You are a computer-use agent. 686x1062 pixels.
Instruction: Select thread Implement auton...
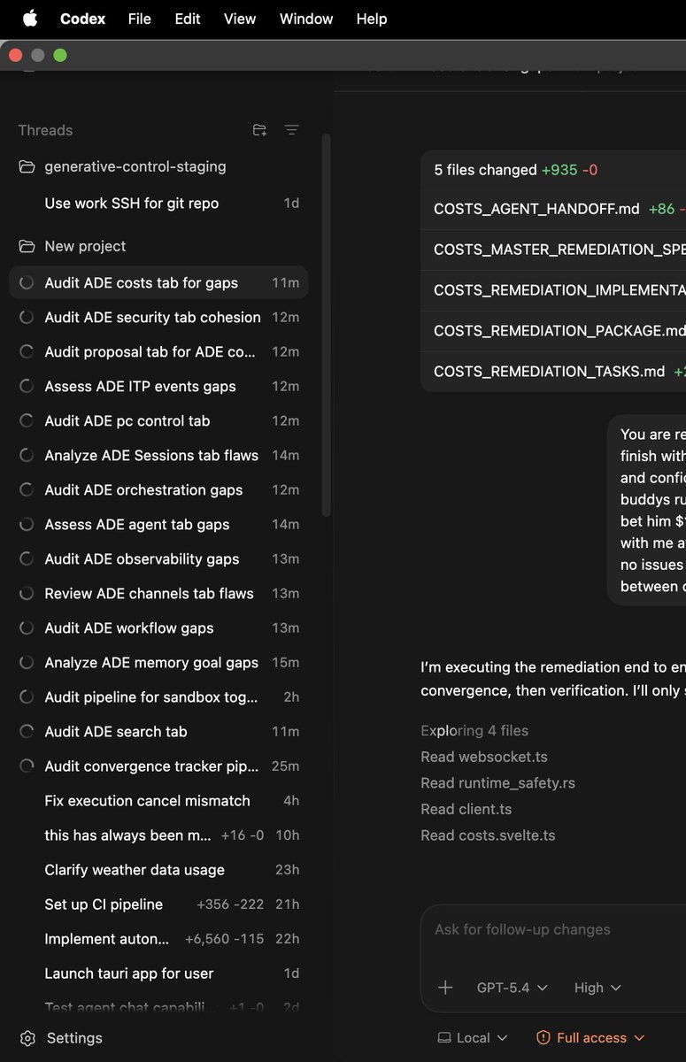click(159, 939)
